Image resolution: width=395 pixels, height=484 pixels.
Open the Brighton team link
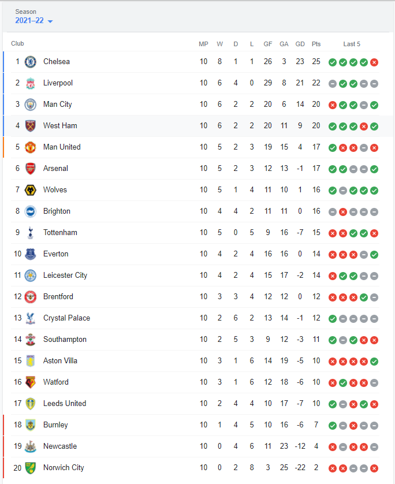pyautogui.click(x=57, y=211)
